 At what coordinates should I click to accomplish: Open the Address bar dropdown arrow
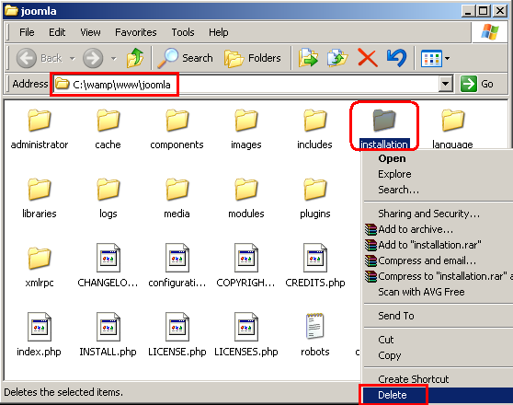[x=445, y=84]
